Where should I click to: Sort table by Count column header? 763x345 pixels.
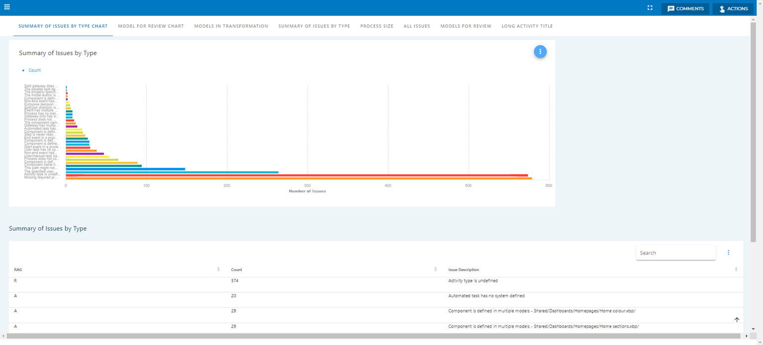tap(237, 270)
